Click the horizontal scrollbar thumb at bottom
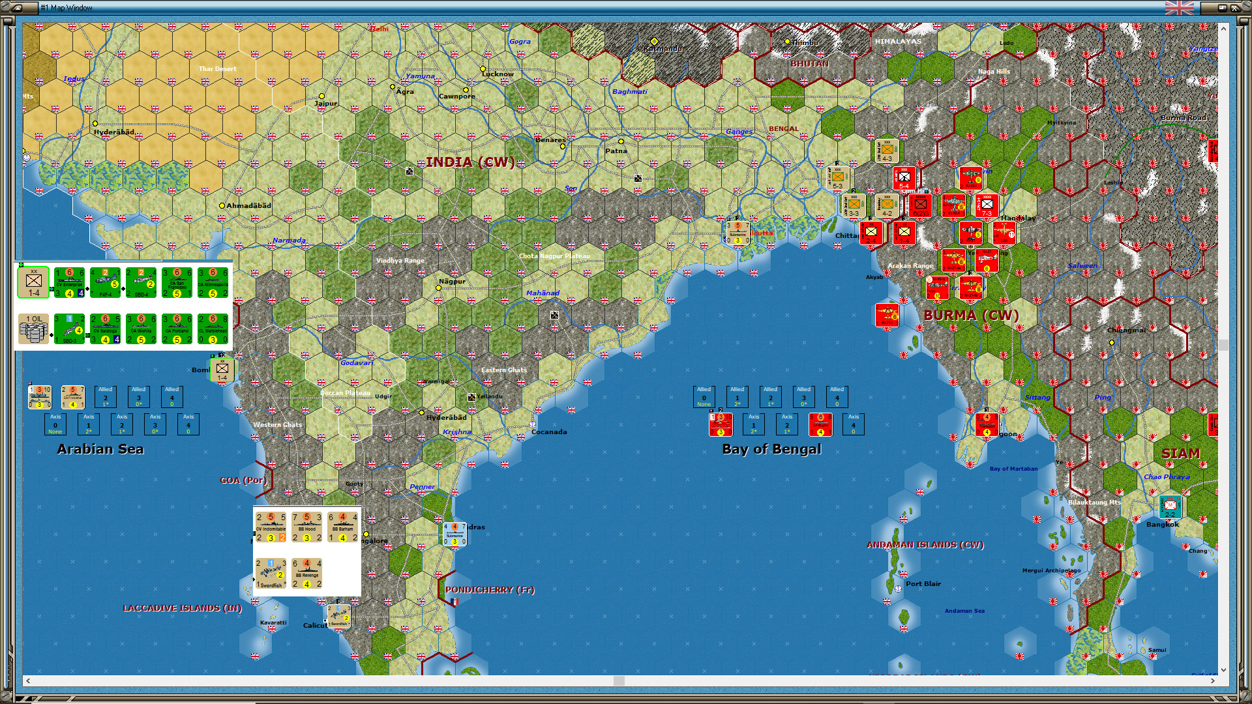The height and width of the screenshot is (704, 1252). coord(619,681)
